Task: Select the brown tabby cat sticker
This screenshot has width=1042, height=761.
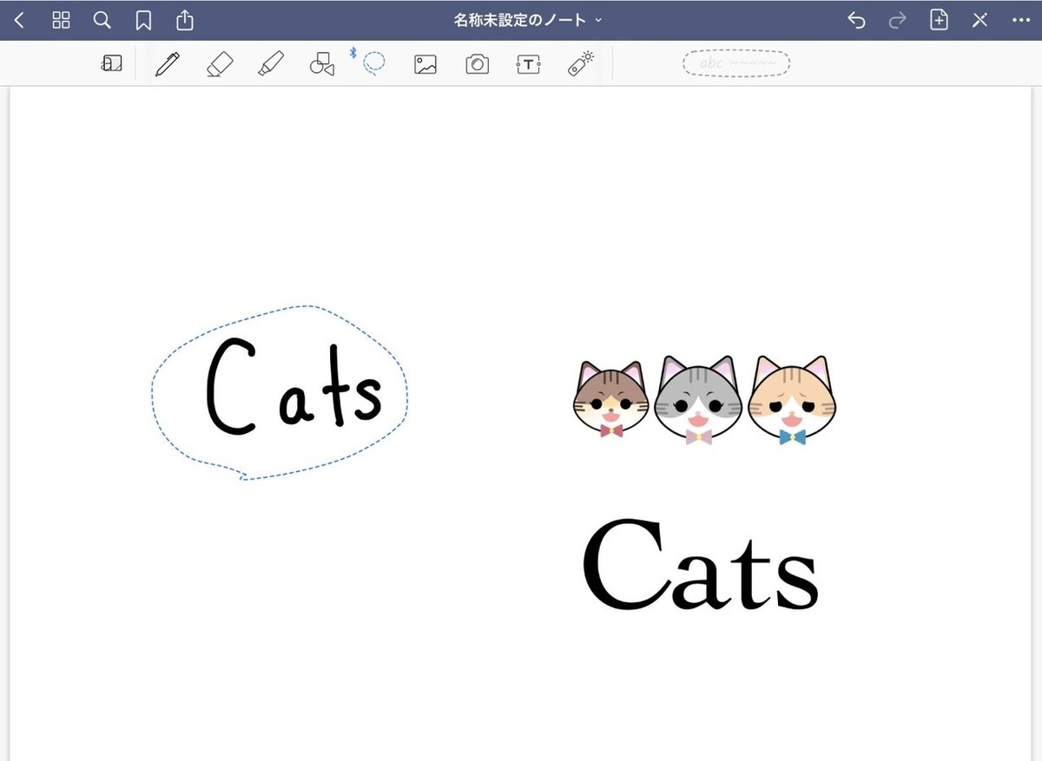Action: [x=611, y=400]
